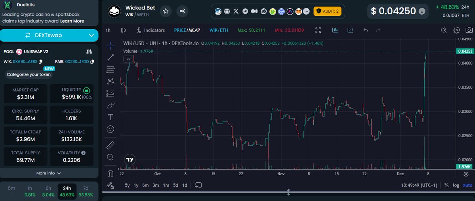
Task: Set chart range to 5y
Action: click(127, 185)
